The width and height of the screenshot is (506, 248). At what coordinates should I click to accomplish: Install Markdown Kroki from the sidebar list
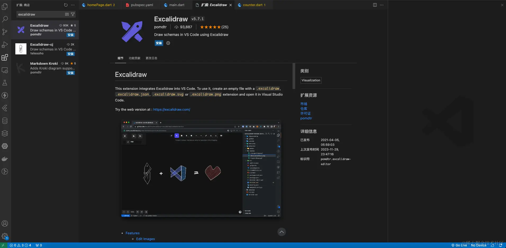(71, 73)
